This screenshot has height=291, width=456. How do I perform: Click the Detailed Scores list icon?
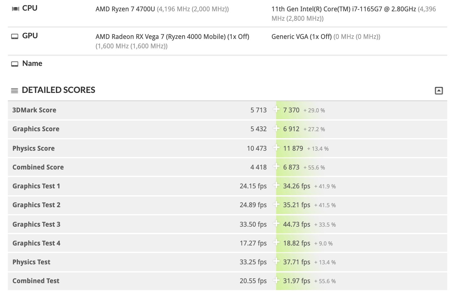[14, 91]
